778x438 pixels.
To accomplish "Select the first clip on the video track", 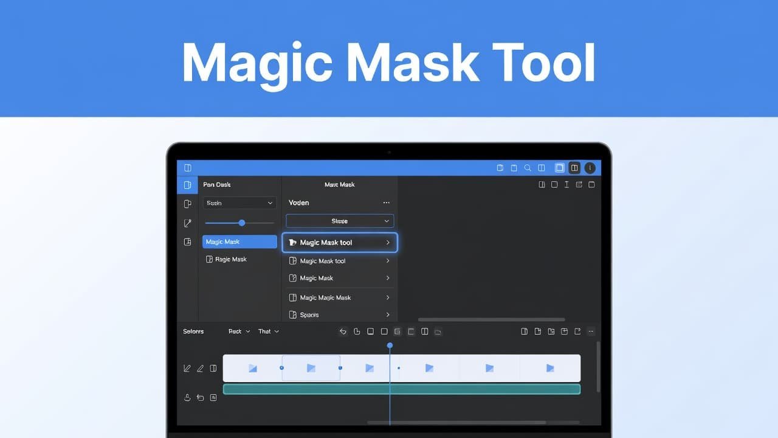I will pos(252,368).
